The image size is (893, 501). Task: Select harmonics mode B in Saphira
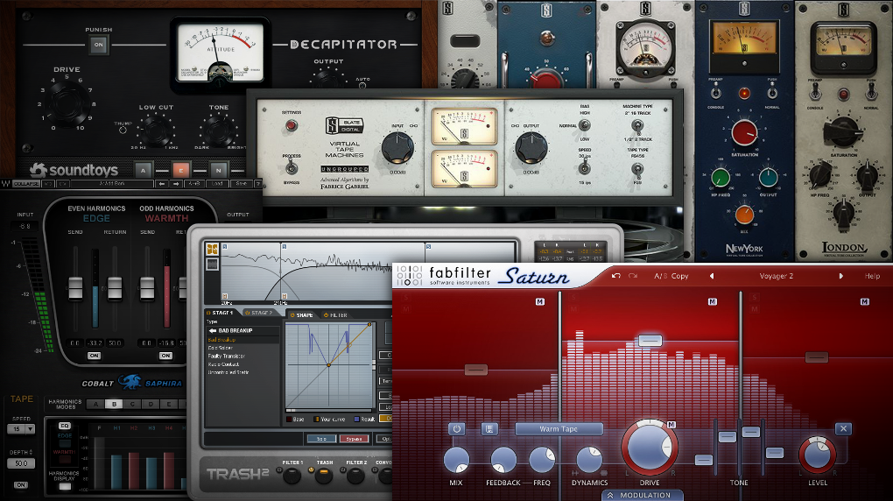[114, 404]
